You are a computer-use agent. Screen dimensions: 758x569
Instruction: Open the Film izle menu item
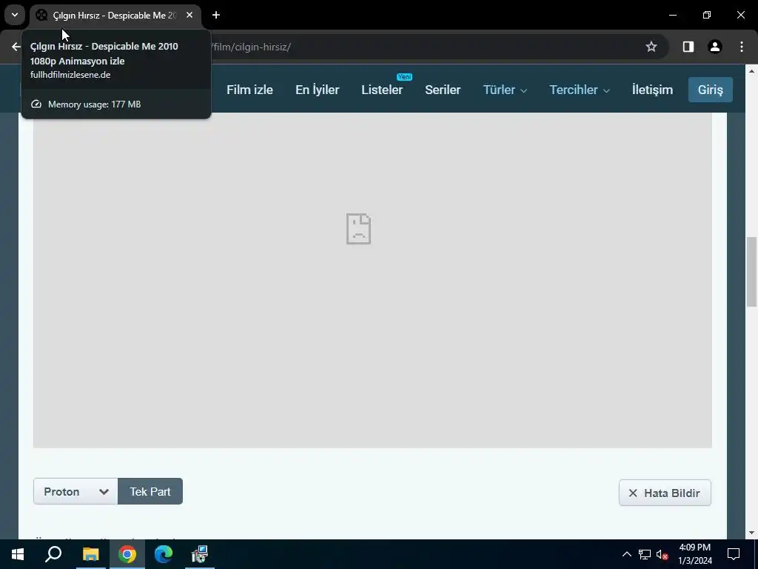pos(249,90)
